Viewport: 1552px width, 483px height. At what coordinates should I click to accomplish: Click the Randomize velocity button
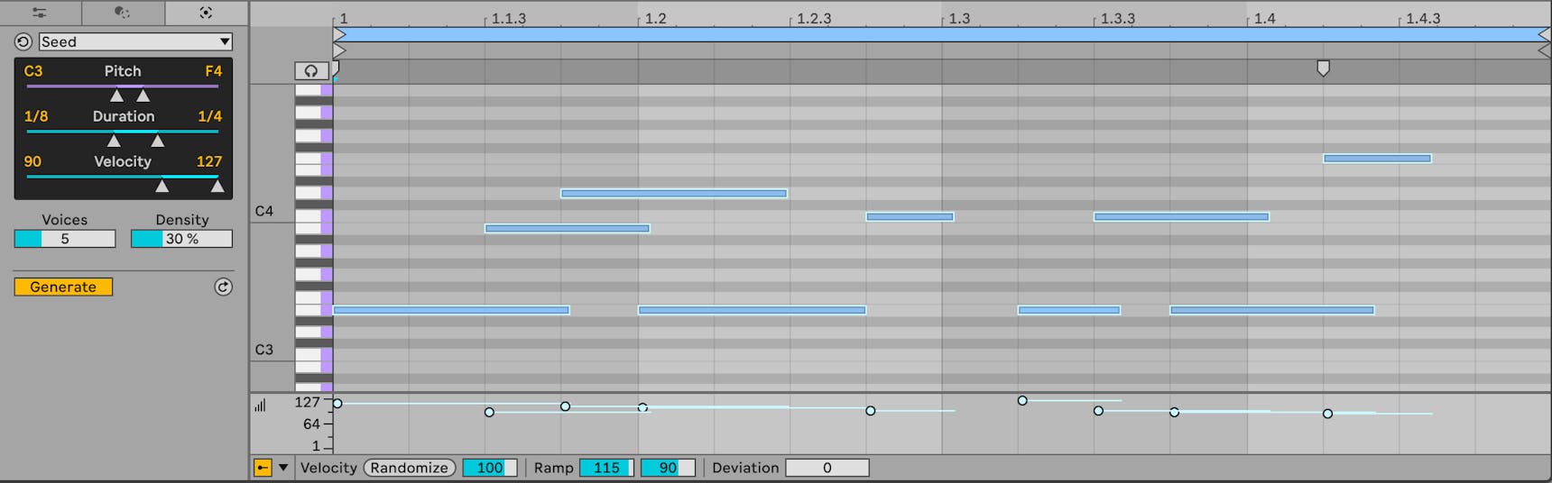409,468
